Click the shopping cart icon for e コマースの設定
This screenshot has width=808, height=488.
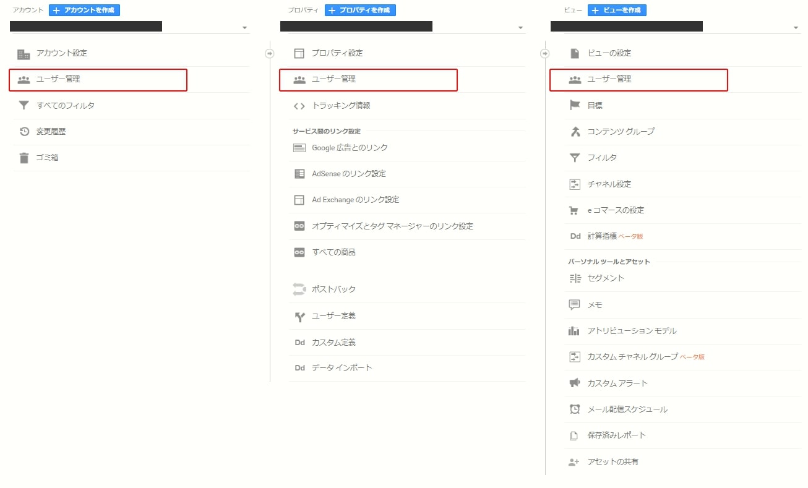pos(575,210)
